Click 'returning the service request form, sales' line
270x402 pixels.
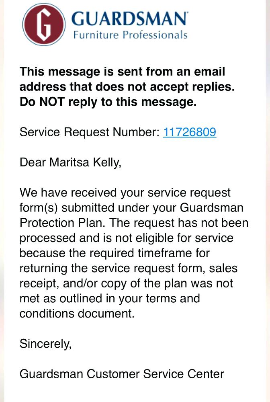(x=129, y=268)
